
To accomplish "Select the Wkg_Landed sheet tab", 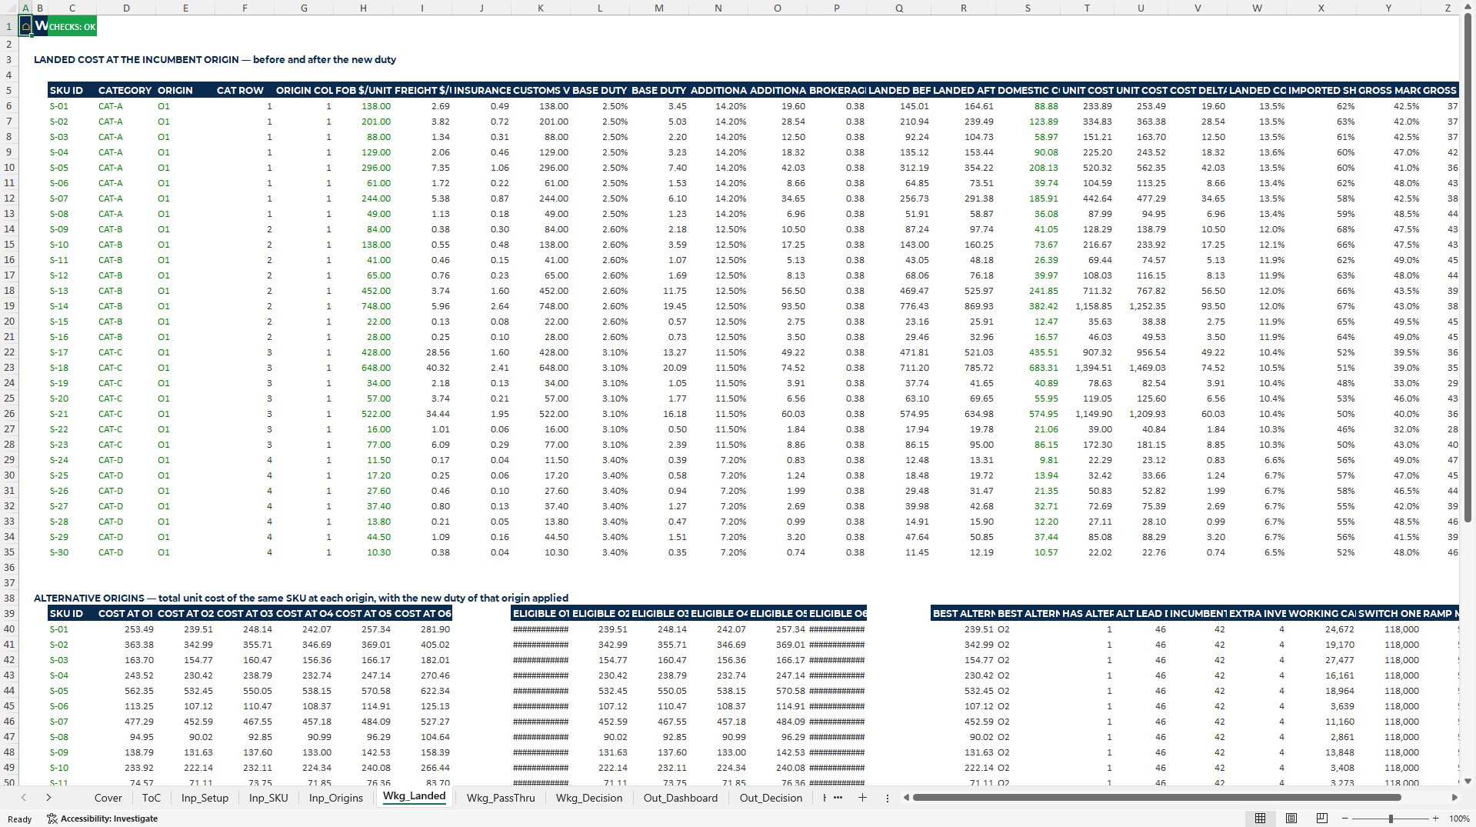I will click(414, 796).
